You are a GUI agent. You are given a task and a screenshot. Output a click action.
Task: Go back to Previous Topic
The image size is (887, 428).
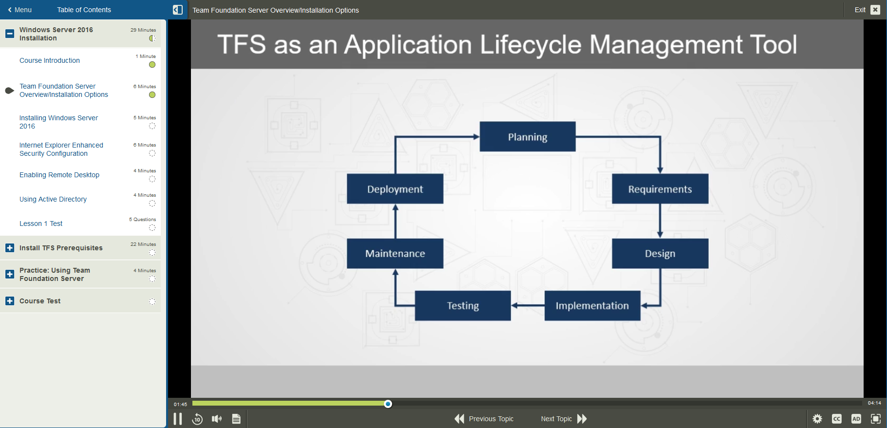click(484, 419)
